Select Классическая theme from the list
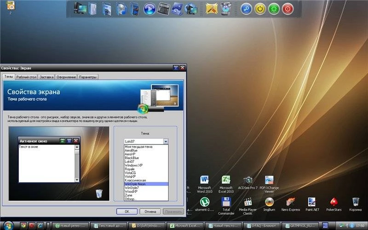This screenshot has width=368, height=230. pyautogui.click(x=146, y=180)
